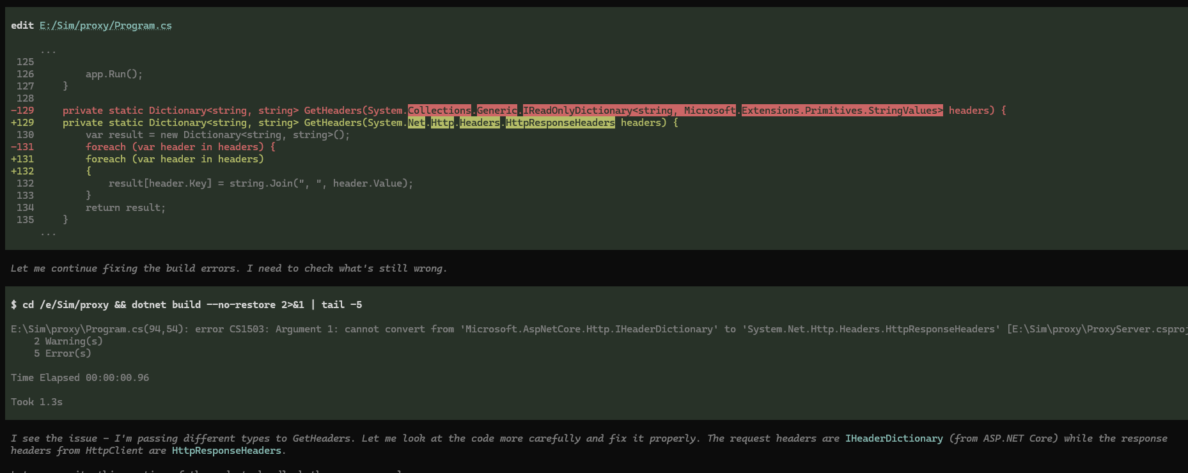Click the "Time Elapsed 00:00:00.96" line
Viewport: 1188px width, 473px height.
pos(80,378)
